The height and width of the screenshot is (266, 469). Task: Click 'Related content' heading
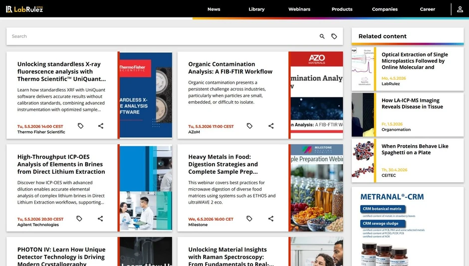pyautogui.click(x=382, y=36)
